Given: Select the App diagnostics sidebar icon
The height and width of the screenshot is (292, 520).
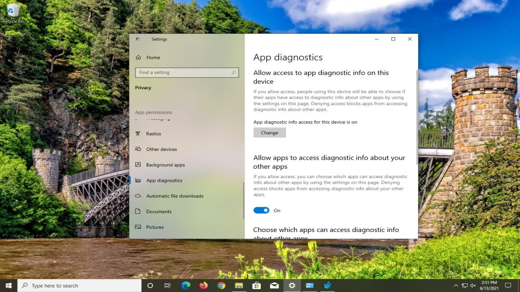Looking at the screenshot, I should pyautogui.click(x=138, y=180).
